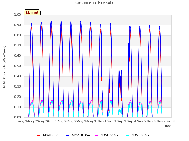Click the Sep 4 date tick label

pyautogui.click(x=132, y=121)
